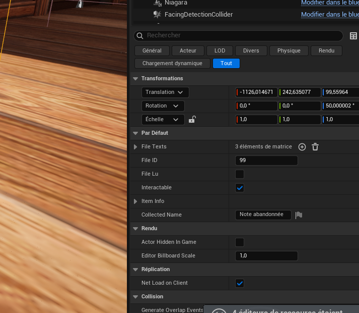Click the magnifier icon in the search bar

point(140,36)
